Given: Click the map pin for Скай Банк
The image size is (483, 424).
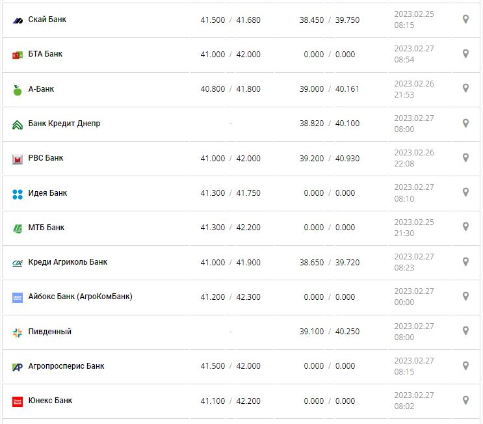Looking at the screenshot, I should point(465,20).
